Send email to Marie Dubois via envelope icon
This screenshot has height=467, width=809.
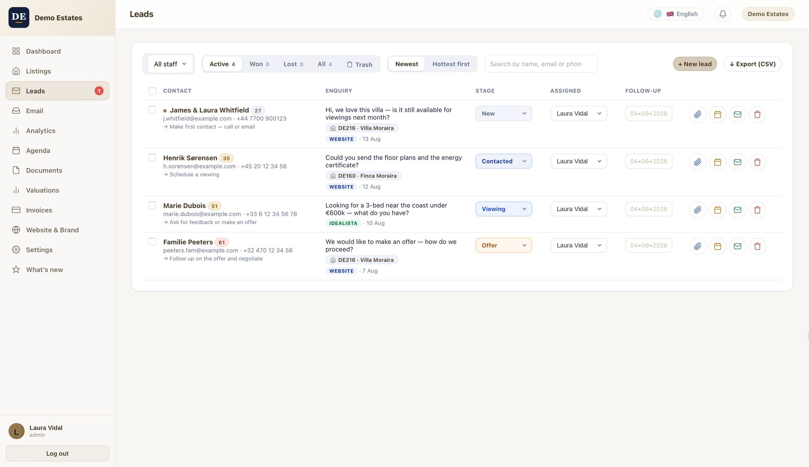click(738, 210)
